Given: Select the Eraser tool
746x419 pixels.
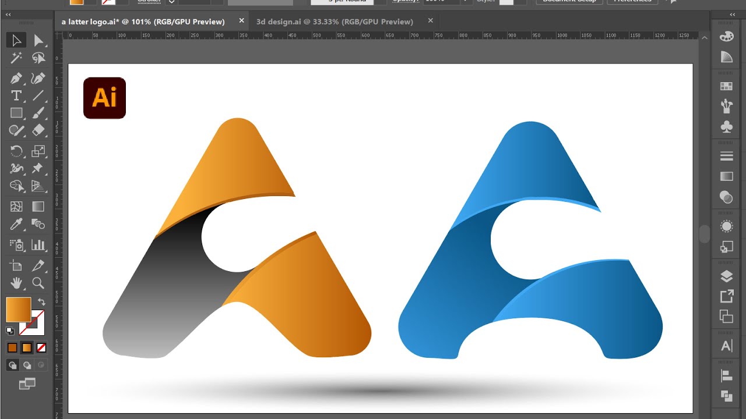Looking at the screenshot, I should [38, 130].
